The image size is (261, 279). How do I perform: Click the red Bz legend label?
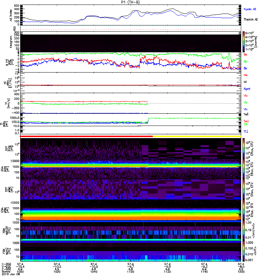pyautogui.click(x=245, y=54)
